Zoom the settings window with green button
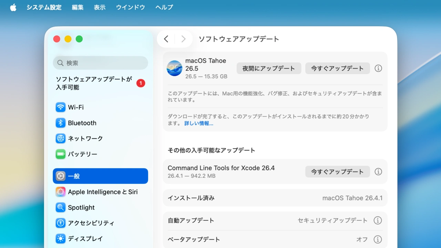 point(79,39)
